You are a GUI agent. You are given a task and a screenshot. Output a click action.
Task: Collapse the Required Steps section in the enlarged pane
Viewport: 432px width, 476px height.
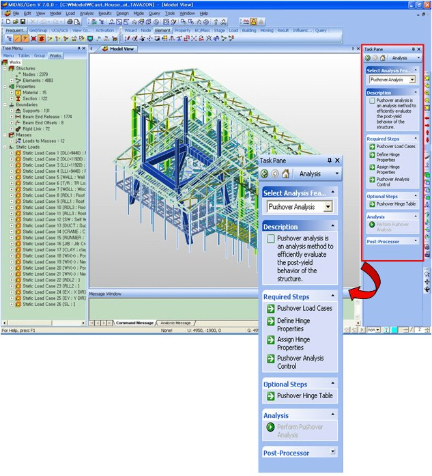tap(333, 296)
